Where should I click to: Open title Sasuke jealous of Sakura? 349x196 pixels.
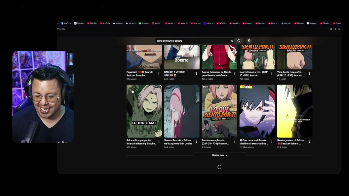point(291,142)
